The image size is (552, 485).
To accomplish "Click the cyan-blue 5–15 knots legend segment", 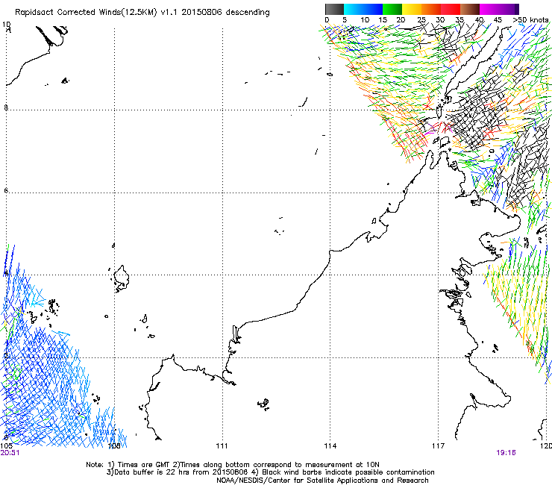I will 363,9.
